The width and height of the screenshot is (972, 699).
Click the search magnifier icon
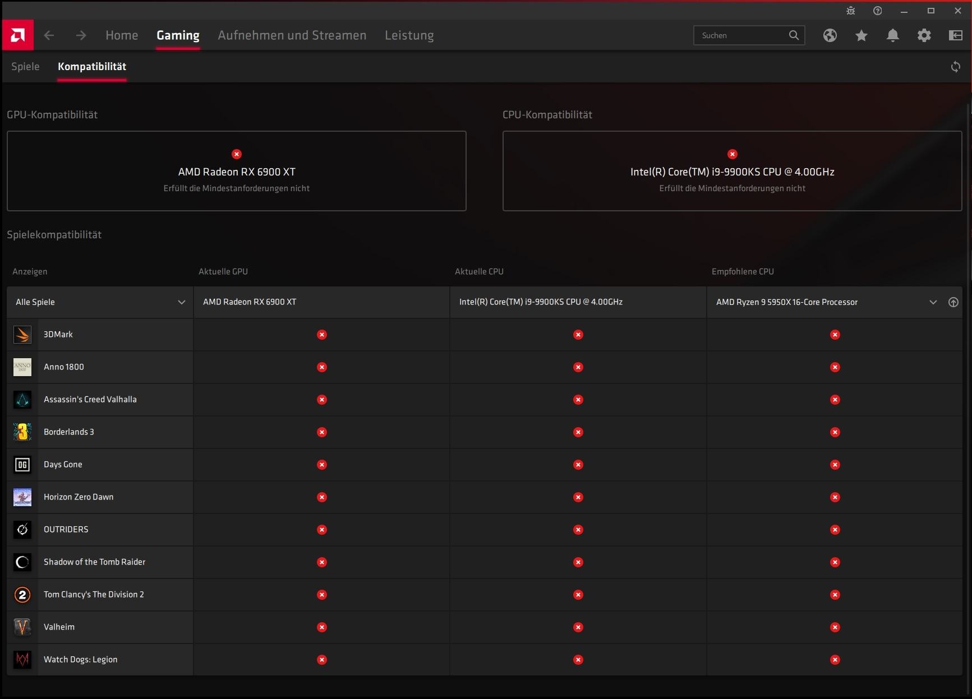(794, 35)
